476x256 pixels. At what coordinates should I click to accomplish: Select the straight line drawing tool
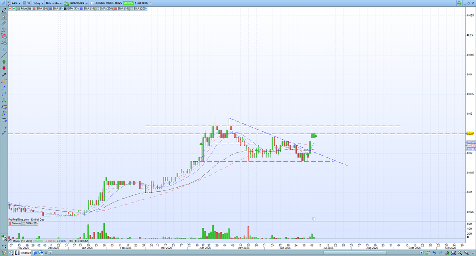point(4,55)
